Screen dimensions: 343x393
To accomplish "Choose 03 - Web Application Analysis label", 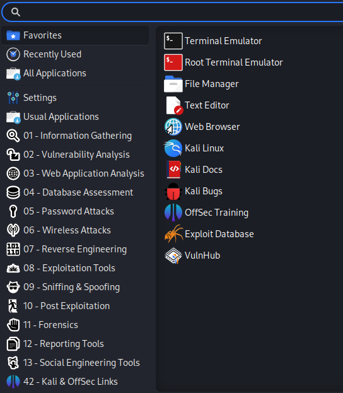I will (84, 173).
